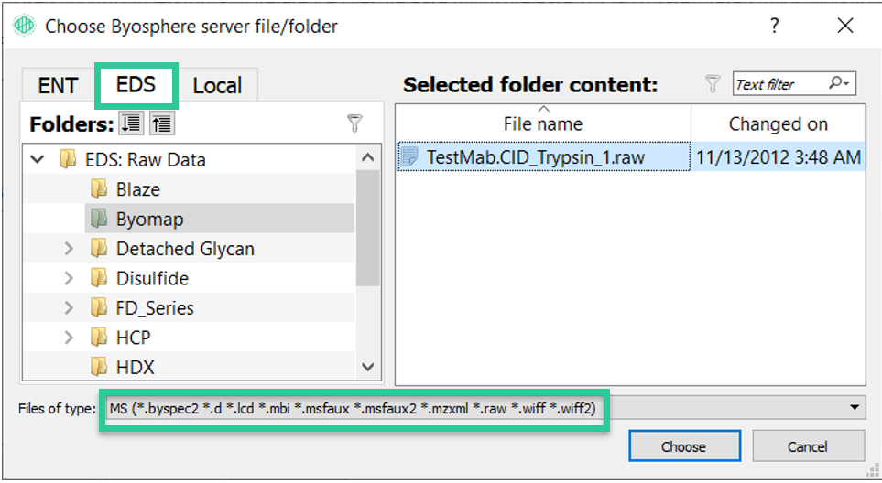Click the TestMab.CID_Trypsin_1.raw file icon
The image size is (882, 483).
click(x=409, y=156)
